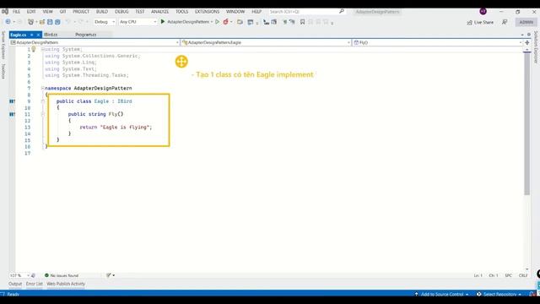Switch to the Program.cs tab
The height and width of the screenshot is (304, 540).
pyautogui.click(x=86, y=35)
